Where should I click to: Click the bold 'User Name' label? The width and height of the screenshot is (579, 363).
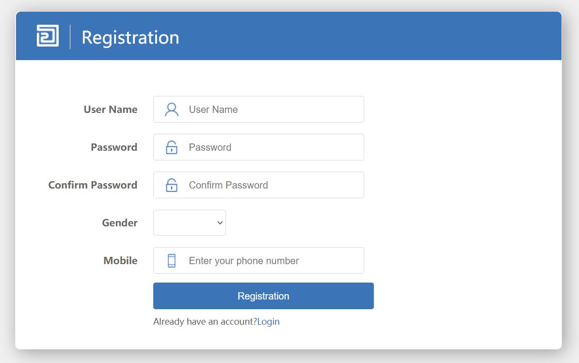tap(111, 110)
